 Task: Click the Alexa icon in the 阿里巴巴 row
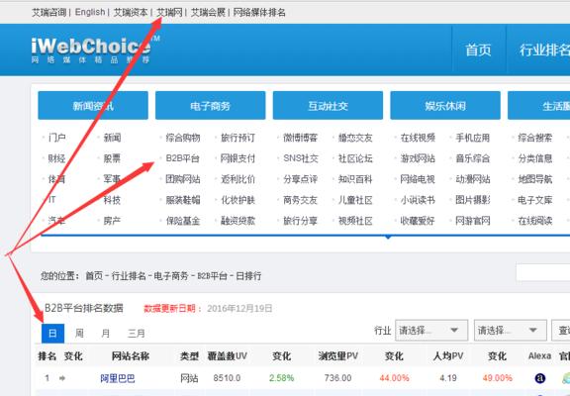pos(540,378)
